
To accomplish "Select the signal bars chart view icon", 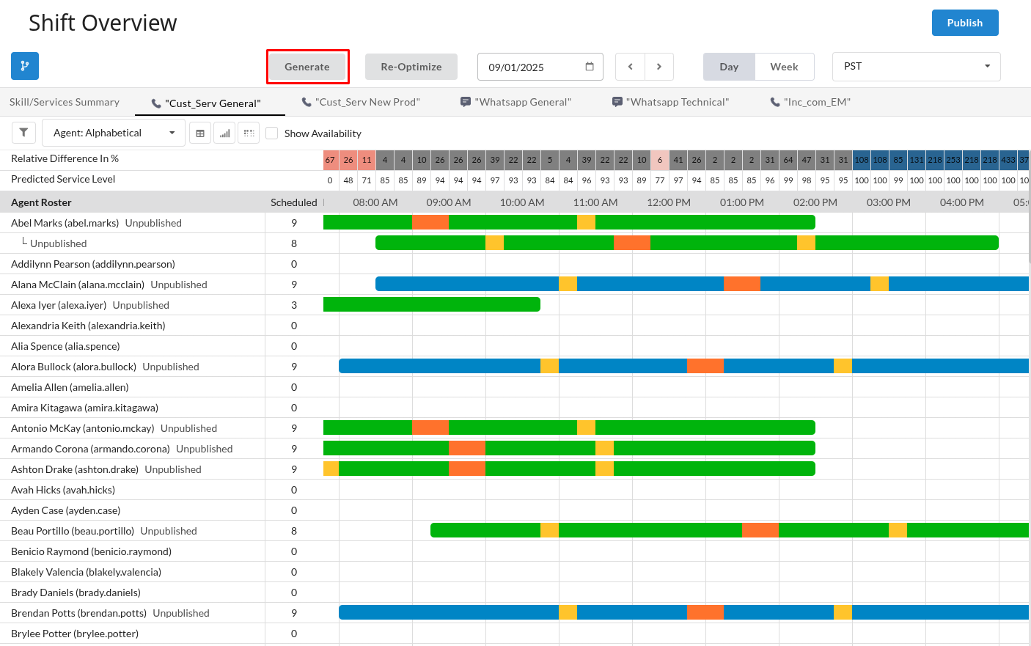I will click(224, 133).
